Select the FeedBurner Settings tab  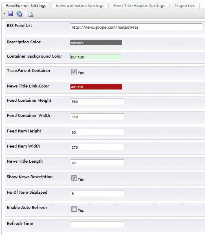pos(26,6)
